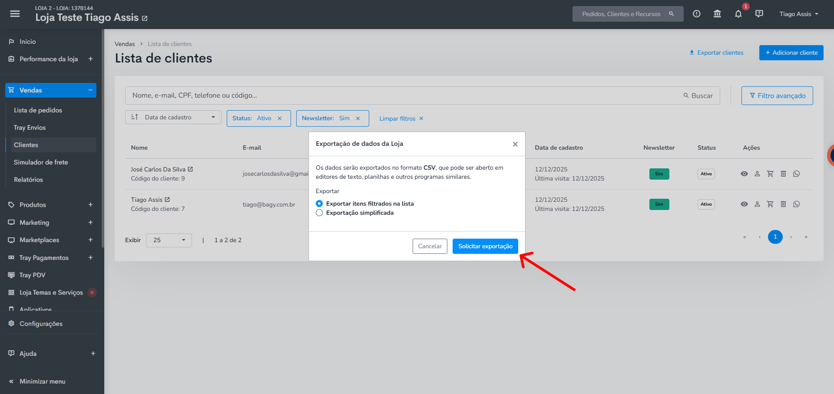Open Filtro avançado
The image size is (834, 394).
tap(777, 95)
